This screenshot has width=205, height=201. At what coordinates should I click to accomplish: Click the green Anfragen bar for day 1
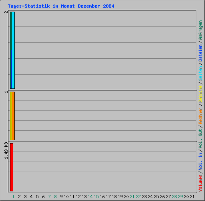pos(11,31)
